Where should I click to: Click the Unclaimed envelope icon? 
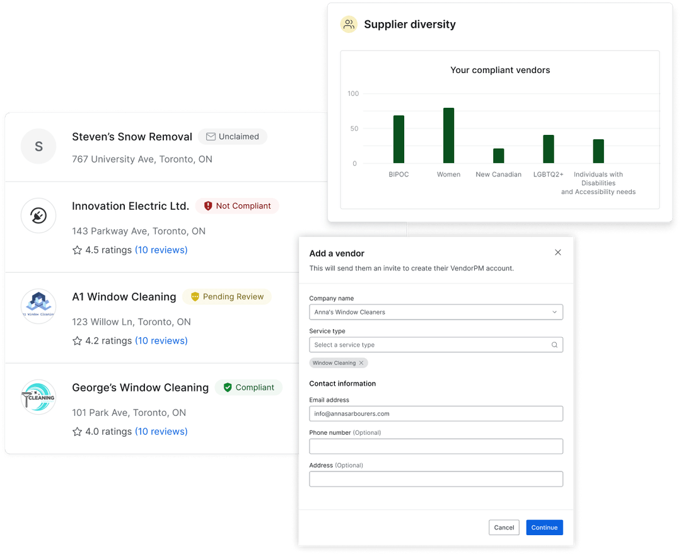(x=211, y=136)
